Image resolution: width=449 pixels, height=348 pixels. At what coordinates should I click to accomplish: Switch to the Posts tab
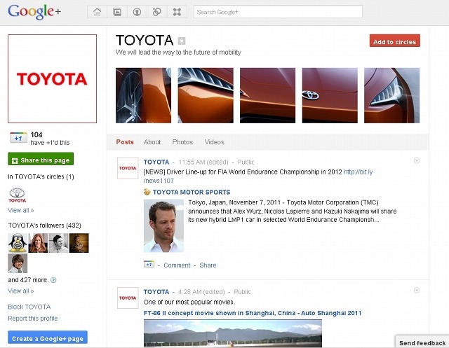pyautogui.click(x=125, y=142)
